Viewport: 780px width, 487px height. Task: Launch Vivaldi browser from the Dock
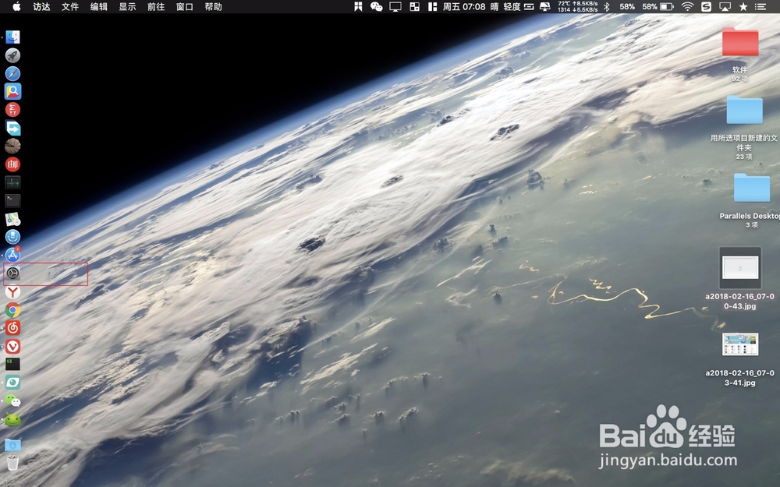coord(12,346)
